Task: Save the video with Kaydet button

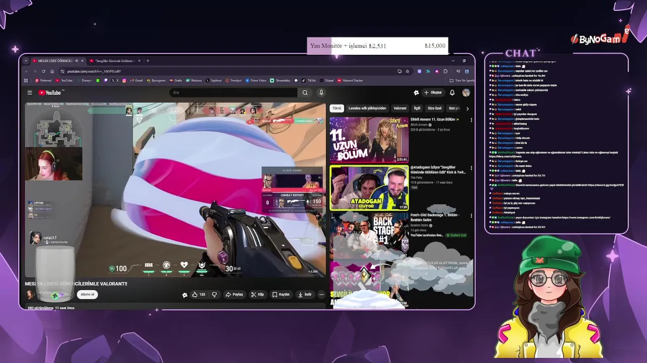Action: [x=281, y=294]
